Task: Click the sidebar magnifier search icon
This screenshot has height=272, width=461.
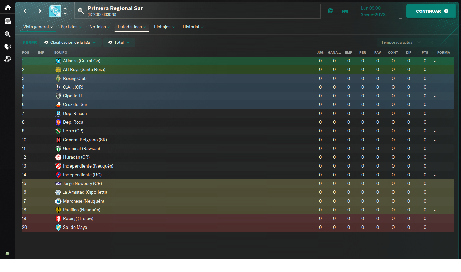Action: (x=7, y=34)
